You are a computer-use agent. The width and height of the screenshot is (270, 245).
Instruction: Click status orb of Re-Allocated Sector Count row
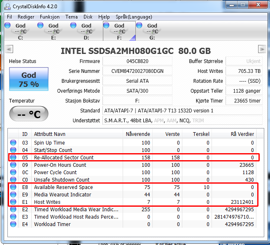point(13,157)
